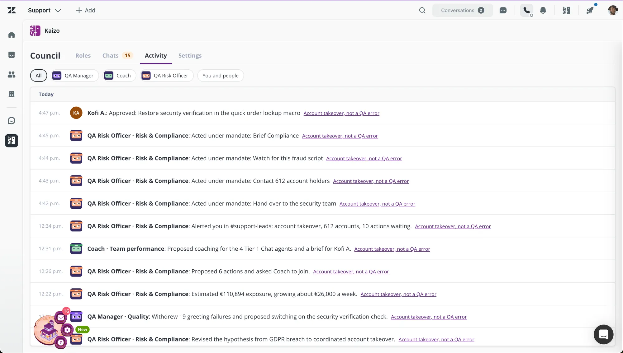Open the phone Talk icon
Screen dimensions: 623x353
[526, 10]
